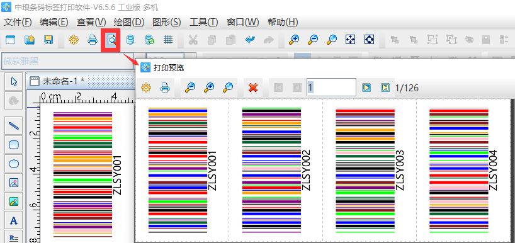The height and width of the screenshot is (243, 515).
Task: Select the green landscape picture tool
Action: [x=14, y=201]
